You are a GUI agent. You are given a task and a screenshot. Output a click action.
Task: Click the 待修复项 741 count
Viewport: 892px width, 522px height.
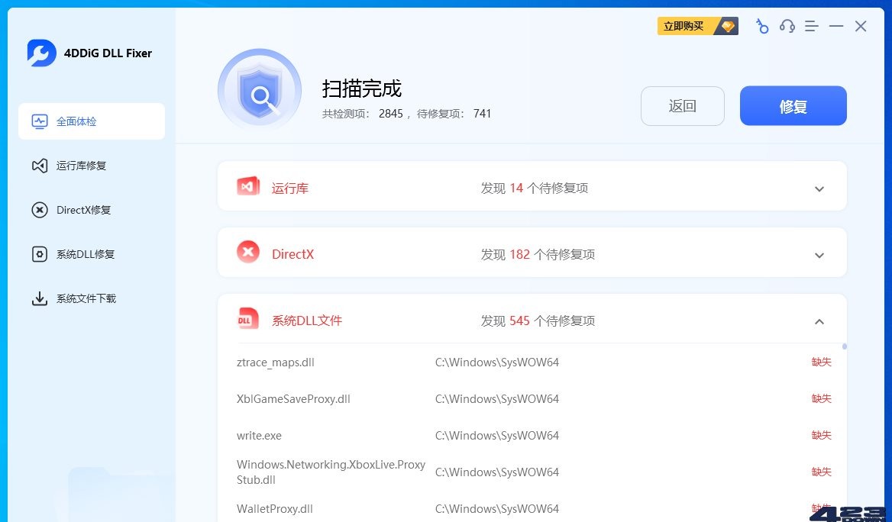pos(454,114)
